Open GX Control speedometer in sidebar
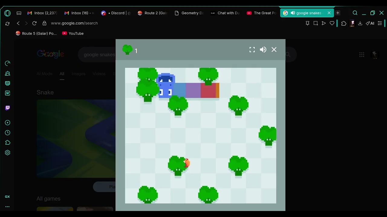This screenshot has height=217, width=387. [8, 63]
